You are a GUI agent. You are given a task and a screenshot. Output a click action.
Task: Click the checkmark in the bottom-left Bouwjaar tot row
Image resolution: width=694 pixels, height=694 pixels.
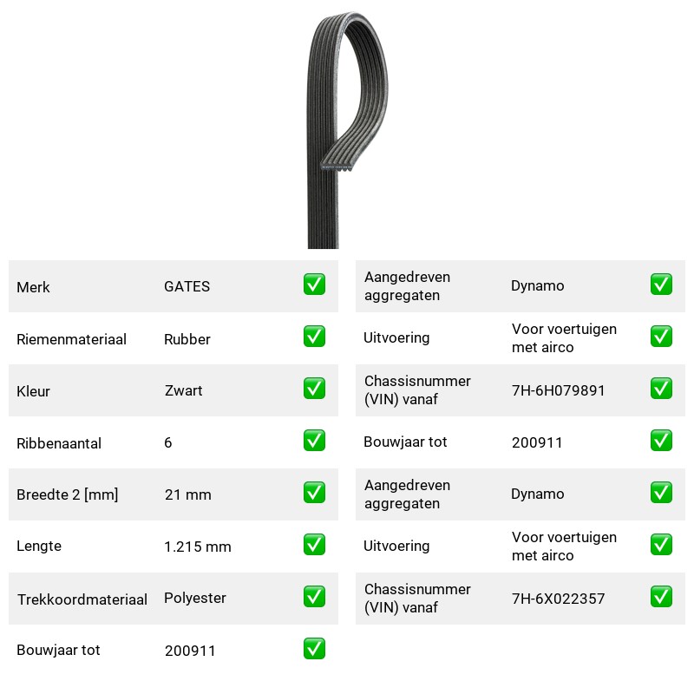point(314,649)
